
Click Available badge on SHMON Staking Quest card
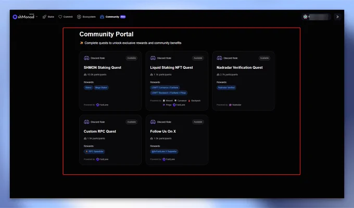click(131, 58)
